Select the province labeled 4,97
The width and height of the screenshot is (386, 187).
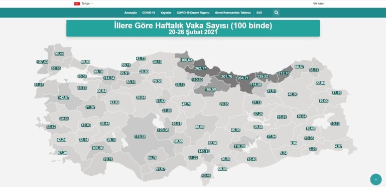click(338, 146)
